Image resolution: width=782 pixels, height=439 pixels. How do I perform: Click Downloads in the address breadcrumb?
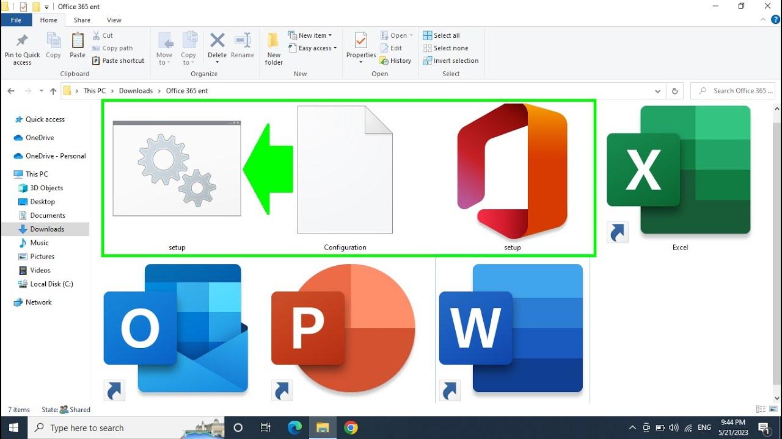(x=136, y=91)
